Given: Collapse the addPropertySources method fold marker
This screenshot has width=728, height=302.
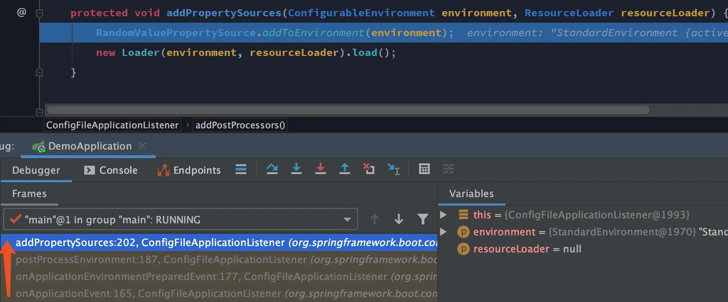Looking at the screenshot, I should (x=39, y=13).
